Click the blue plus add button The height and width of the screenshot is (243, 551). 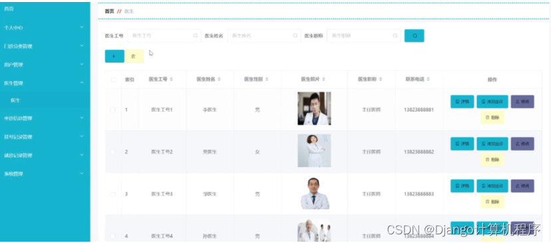114,57
